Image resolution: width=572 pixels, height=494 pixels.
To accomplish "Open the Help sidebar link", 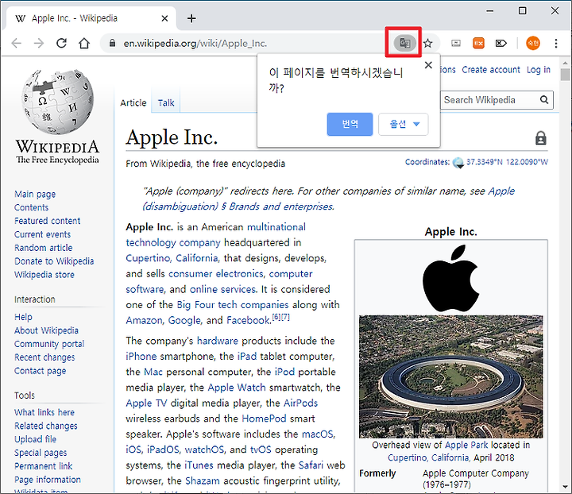I will pos(23,317).
